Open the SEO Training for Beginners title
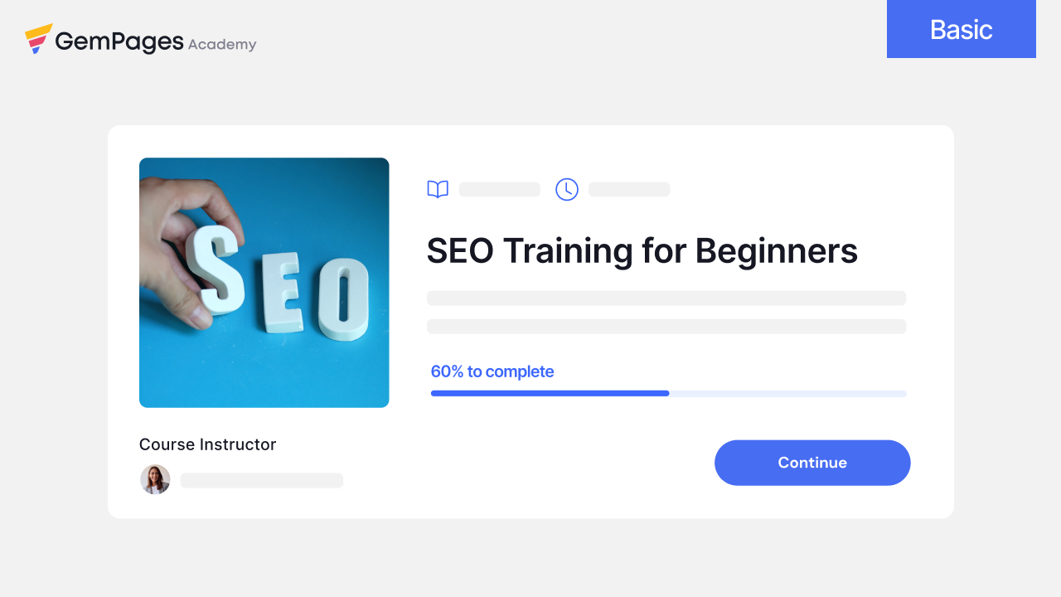 click(642, 250)
